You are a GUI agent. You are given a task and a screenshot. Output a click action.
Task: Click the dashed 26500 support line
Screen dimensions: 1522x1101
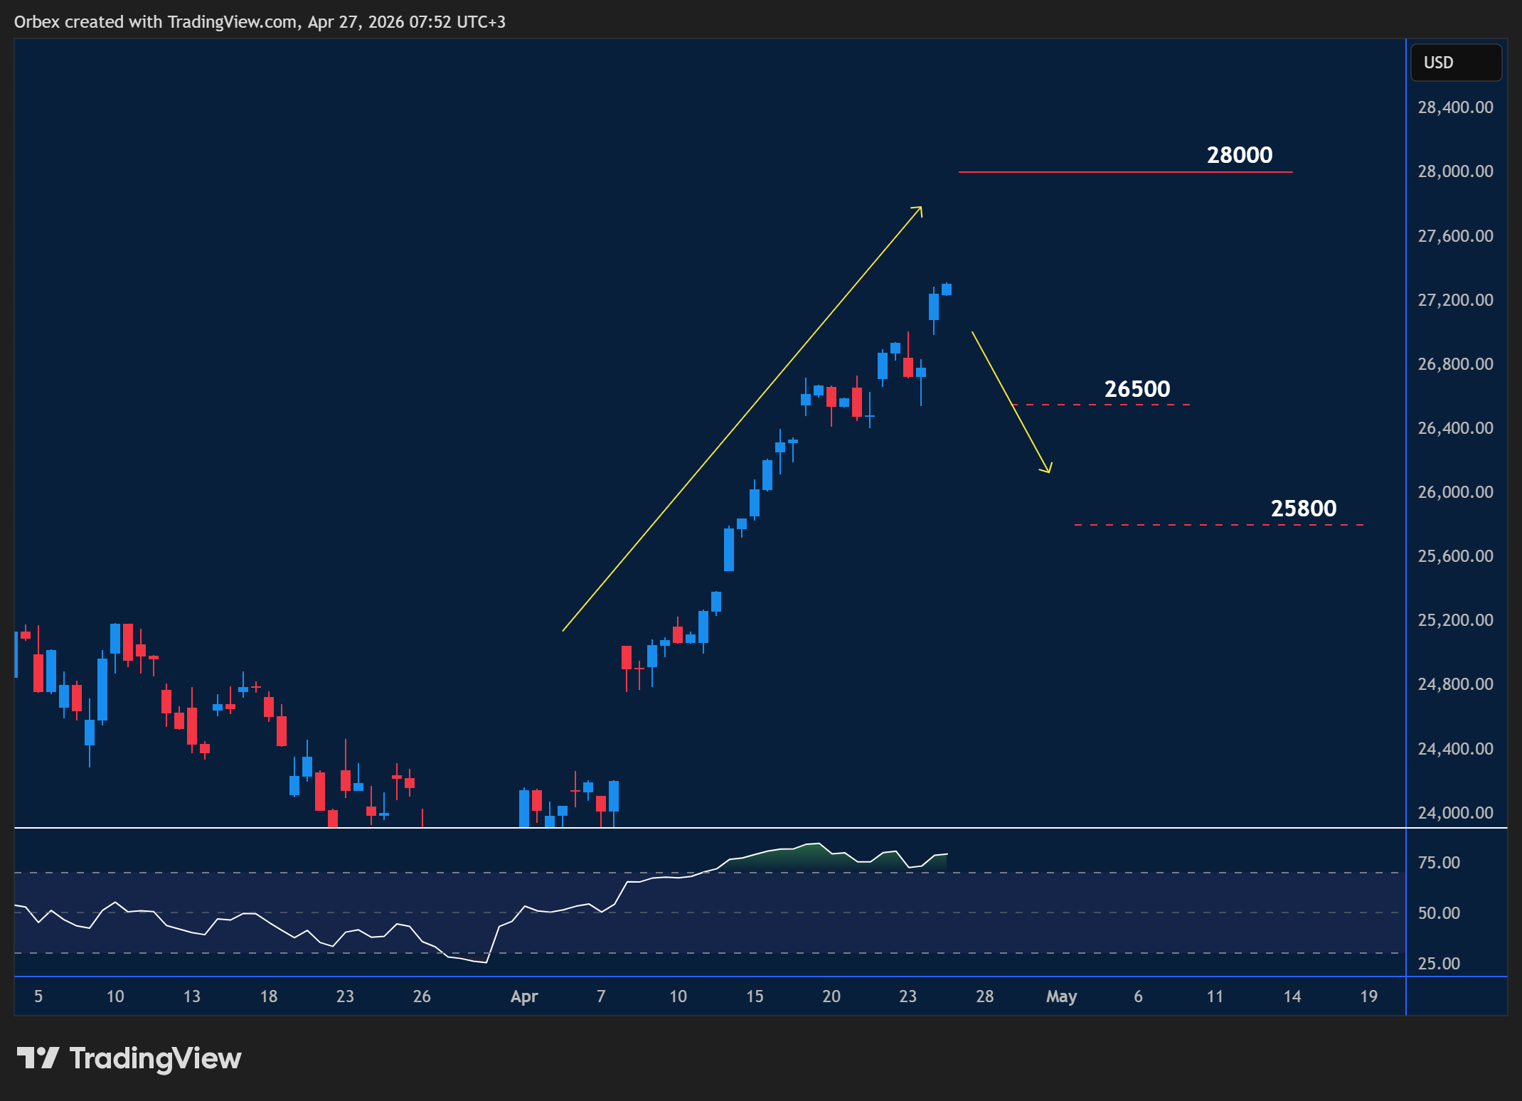click(1102, 404)
